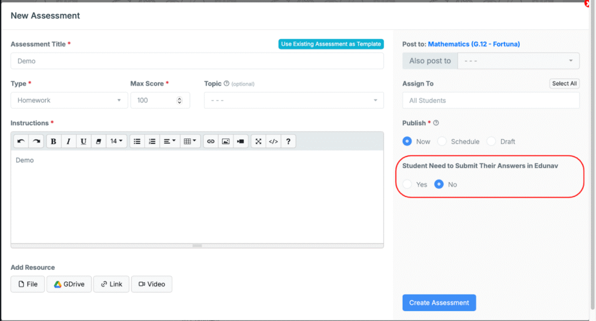Toggle bold formatting
The height and width of the screenshot is (321, 596).
54,141
